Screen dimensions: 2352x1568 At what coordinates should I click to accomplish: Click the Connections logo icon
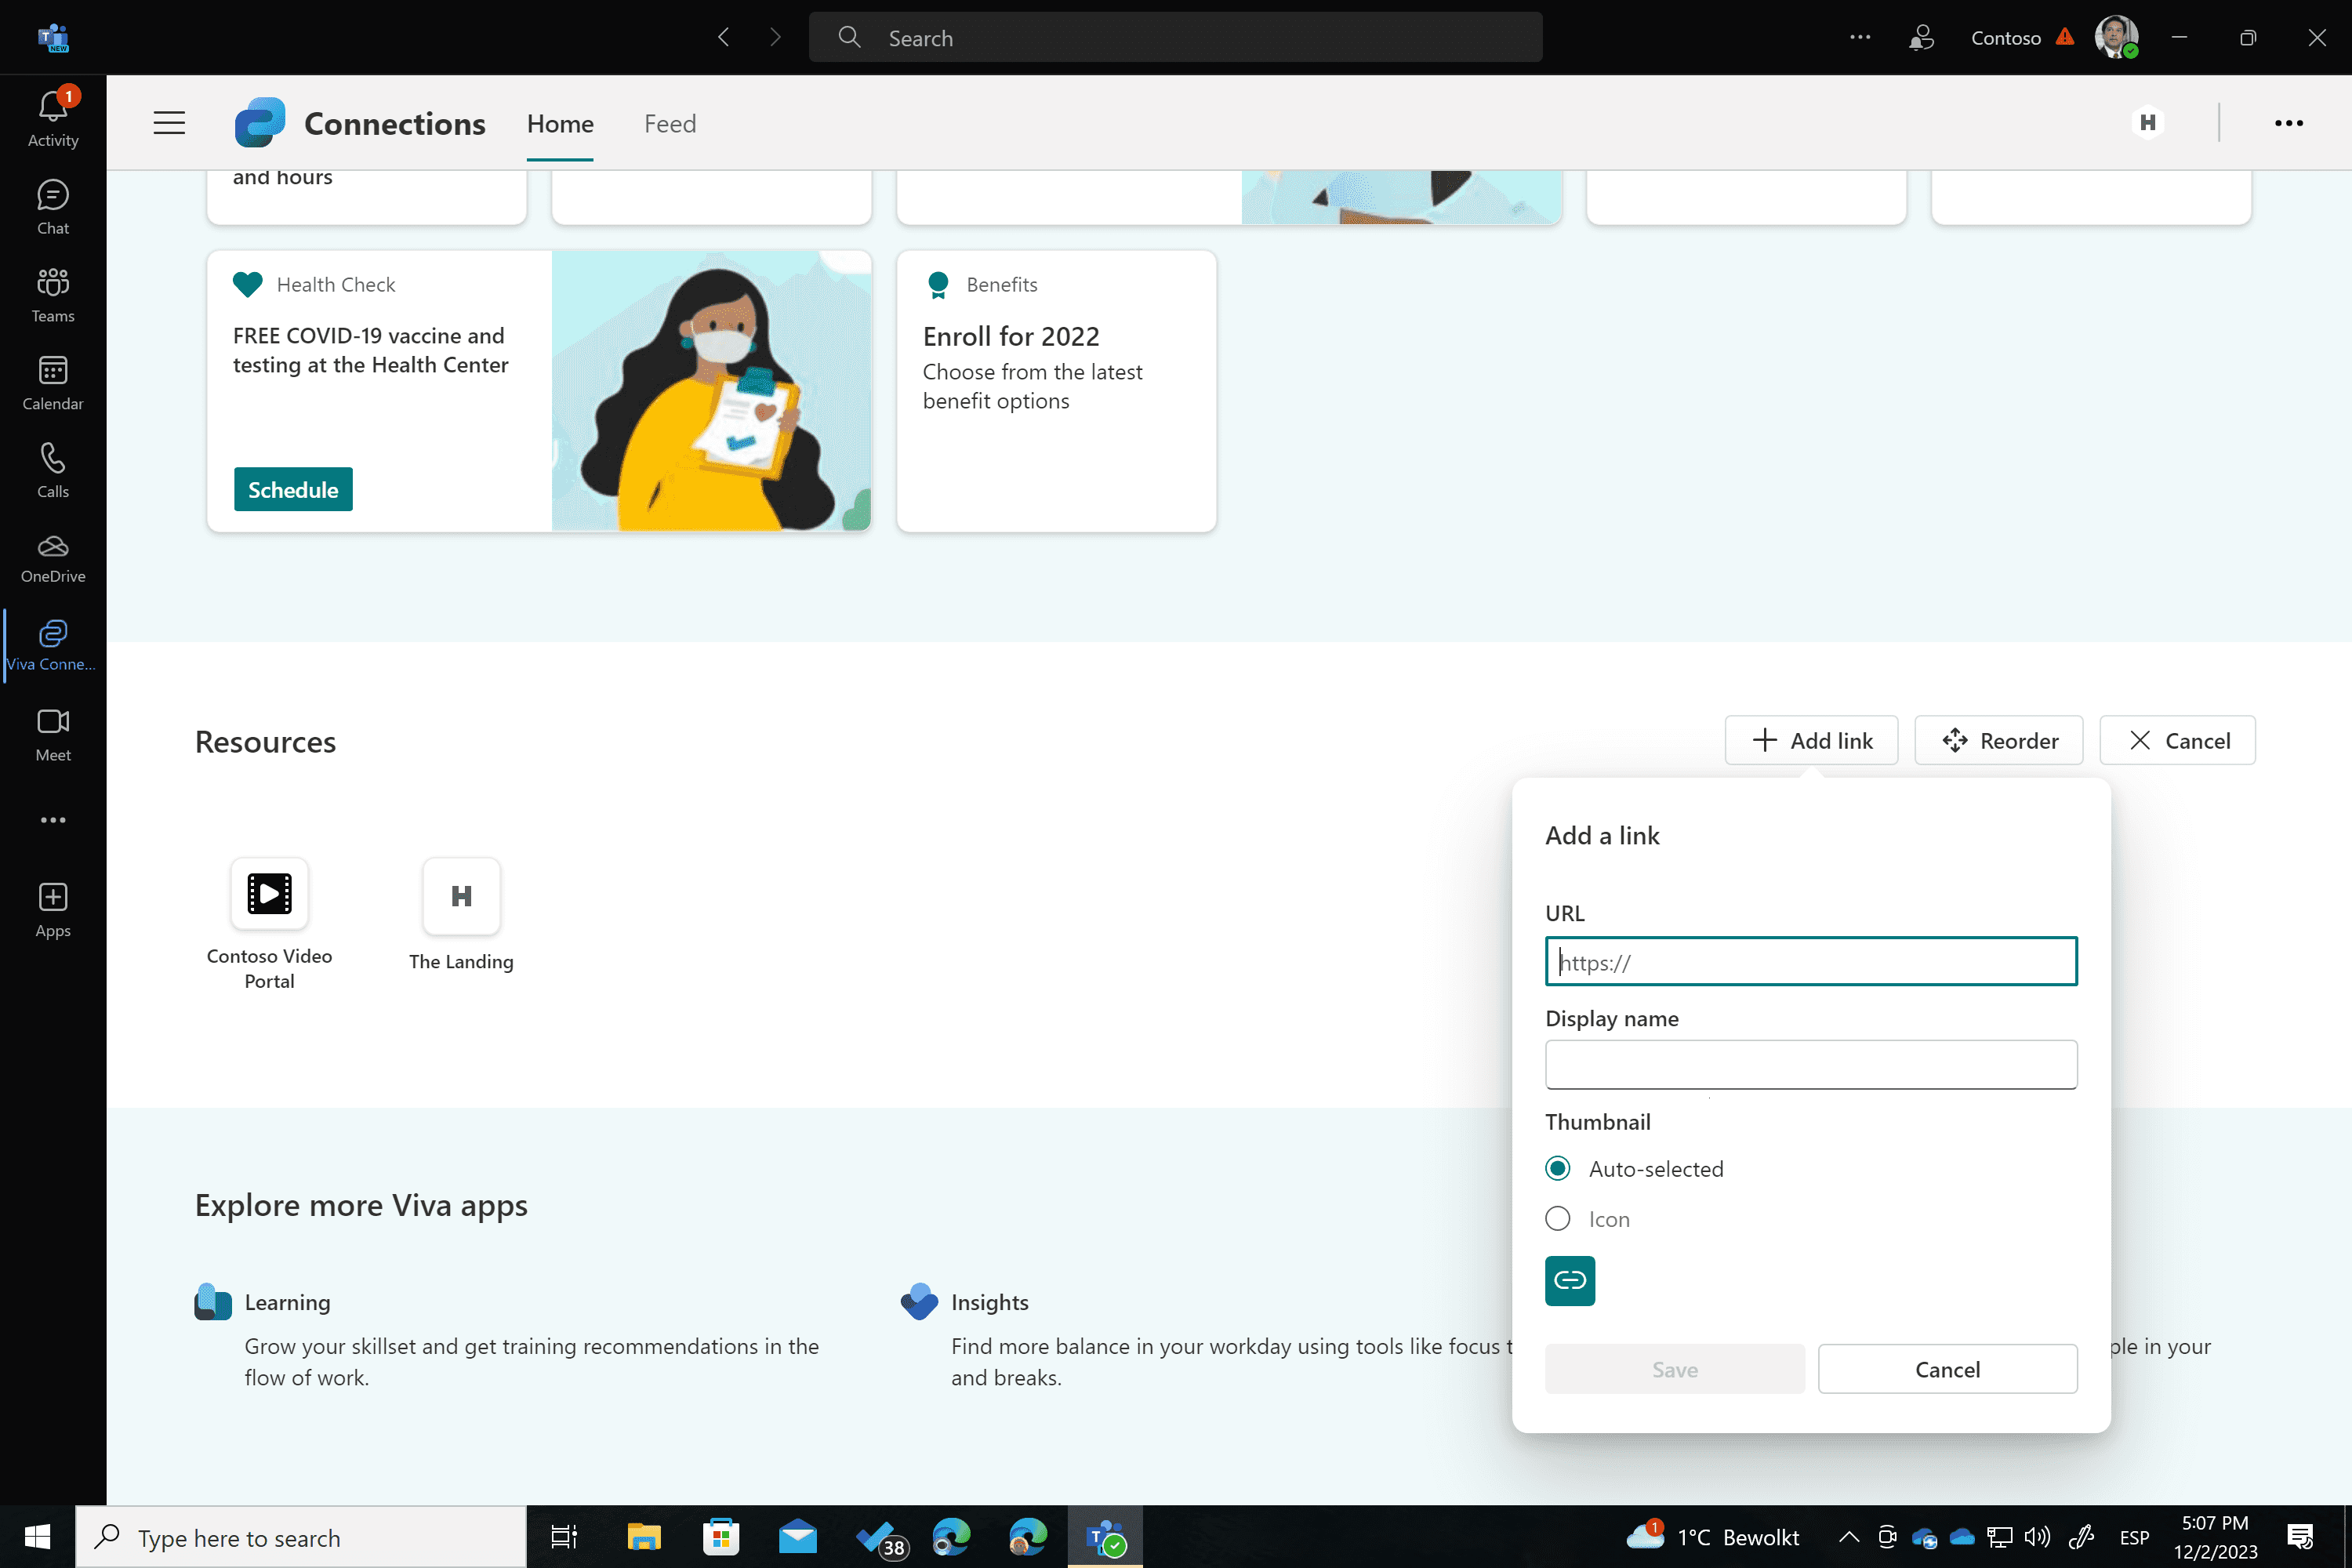point(260,123)
